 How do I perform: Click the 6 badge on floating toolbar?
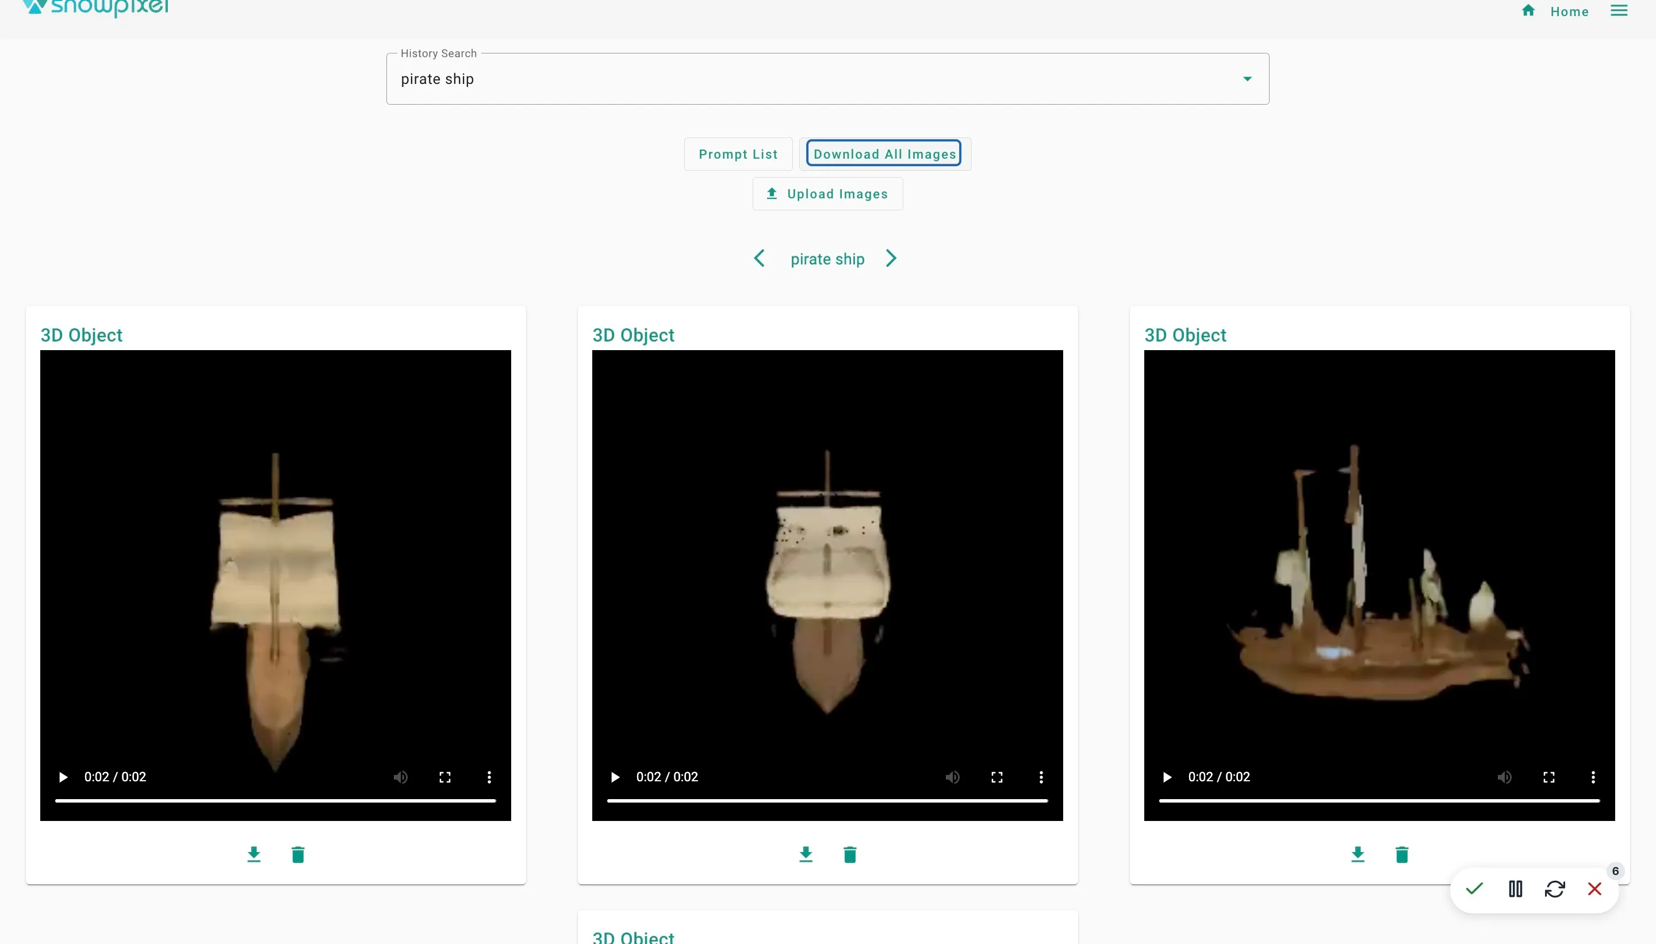[x=1615, y=871]
